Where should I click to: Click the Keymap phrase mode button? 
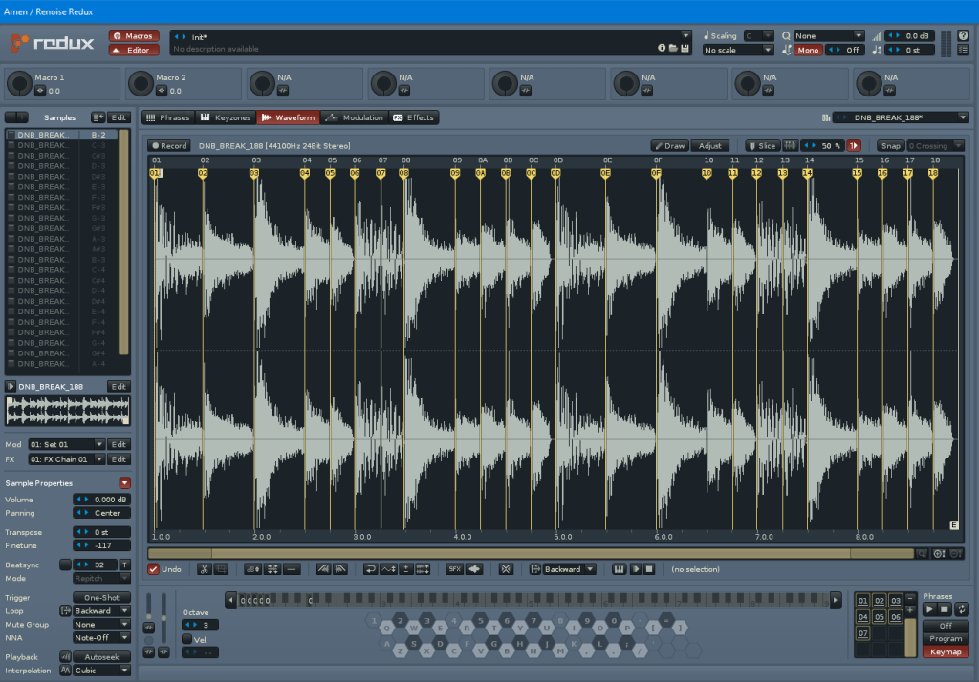pos(945,651)
